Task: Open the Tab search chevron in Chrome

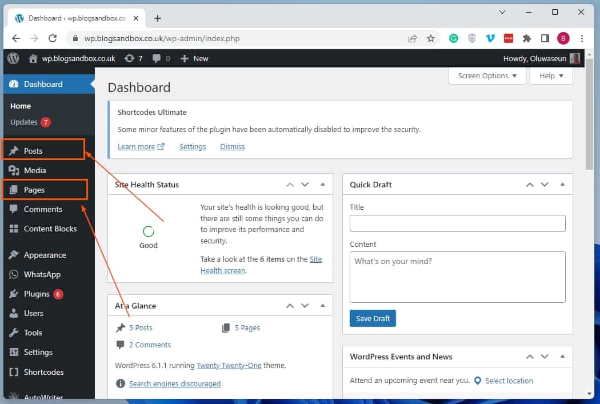Action: [x=502, y=12]
